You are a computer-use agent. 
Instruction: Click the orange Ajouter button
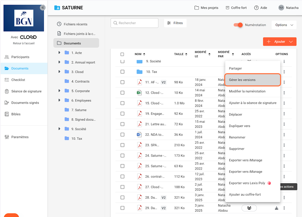click(x=279, y=42)
